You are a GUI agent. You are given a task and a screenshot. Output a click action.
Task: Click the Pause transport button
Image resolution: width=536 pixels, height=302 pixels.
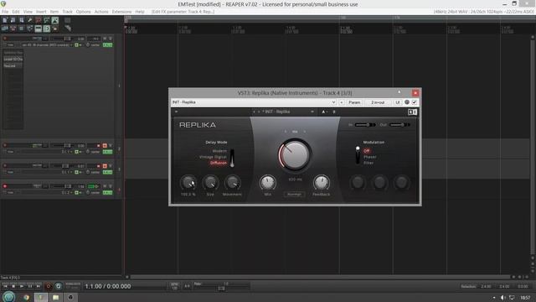point(30,286)
